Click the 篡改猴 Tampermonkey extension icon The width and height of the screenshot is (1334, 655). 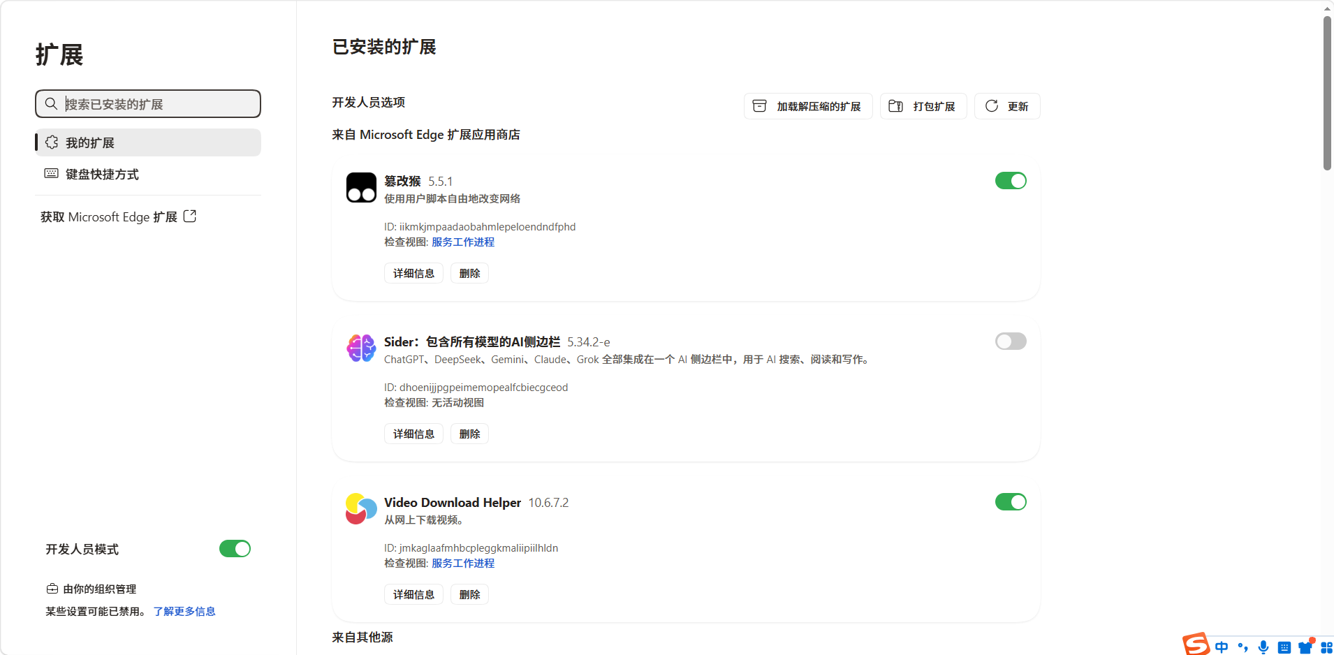[x=361, y=188]
